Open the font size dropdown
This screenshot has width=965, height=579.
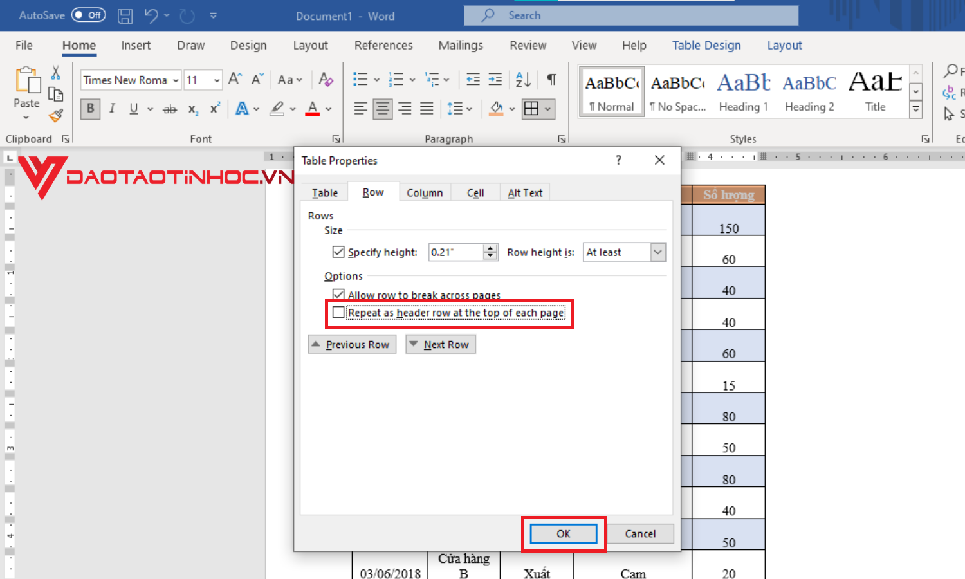pyautogui.click(x=217, y=80)
